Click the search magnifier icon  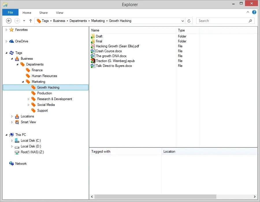click(250, 21)
